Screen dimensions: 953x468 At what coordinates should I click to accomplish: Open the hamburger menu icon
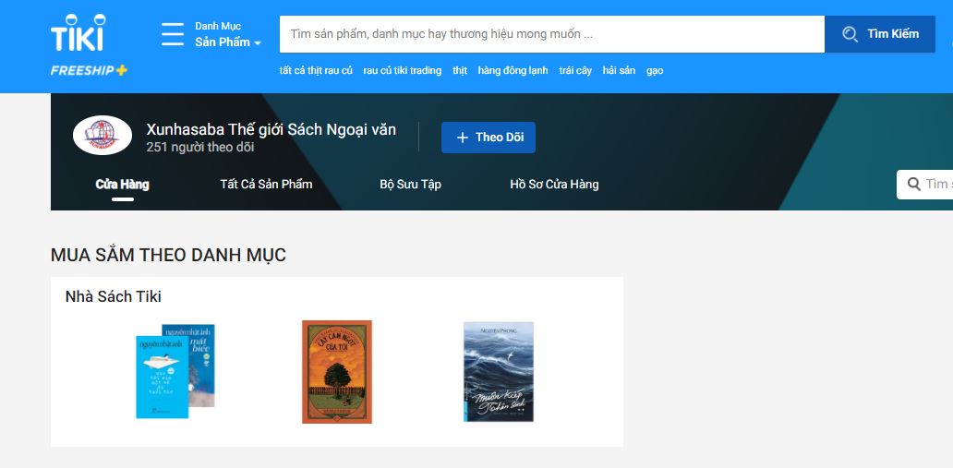click(173, 34)
